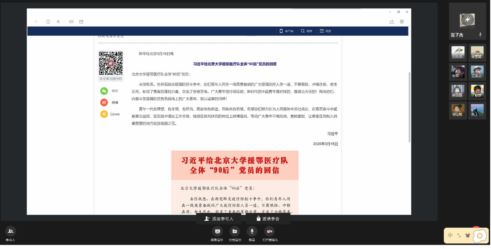Share the article to 微博
Screen dimensions: 491x249
point(104,103)
